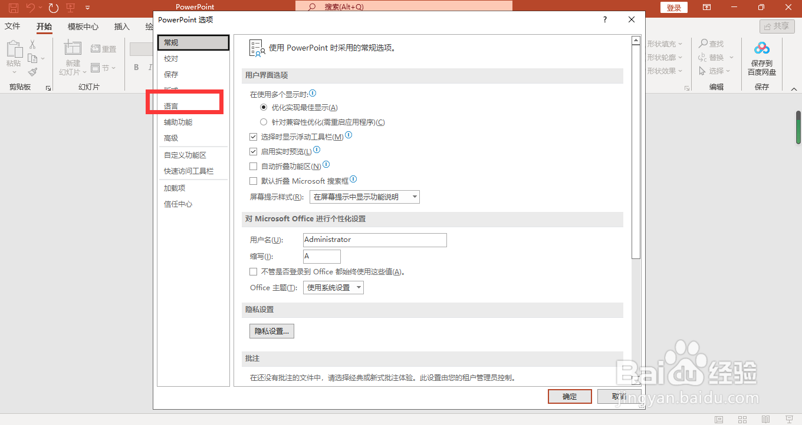Select the Proofing (校对) options category
Viewport: 802px width, 425px height.
click(x=193, y=59)
